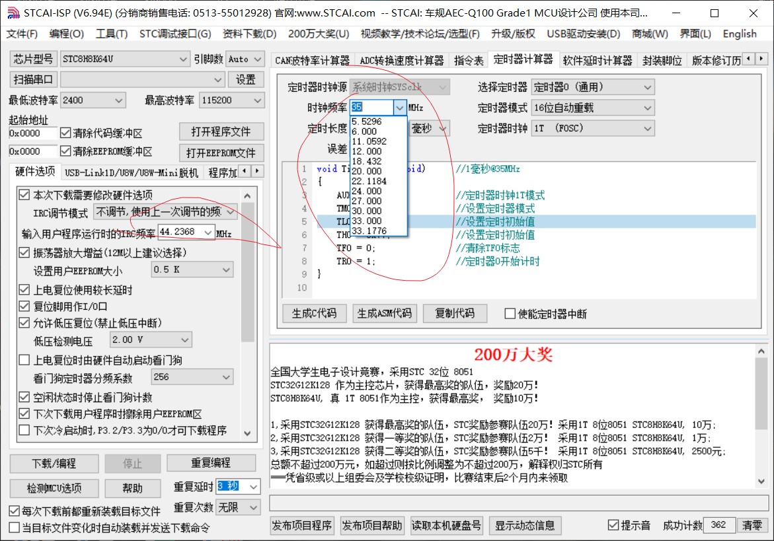774x541 pixels.
Task: Switch to 指令表 tab
Action: [469, 60]
